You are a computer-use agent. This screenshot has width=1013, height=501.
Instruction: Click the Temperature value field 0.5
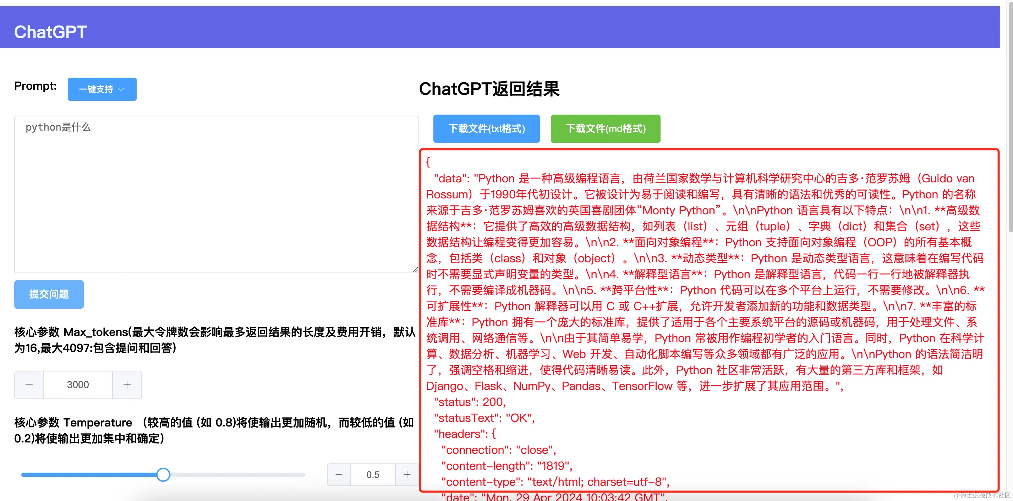373,475
